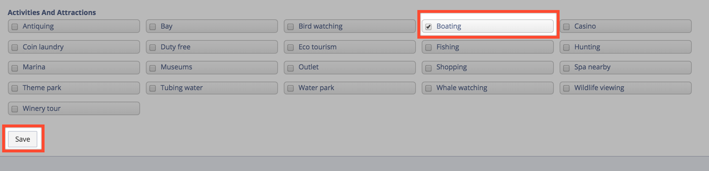Check the Fishing checkbox
Image resolution: width=709 pixels, height=171 pixels.
pos(428,47)
